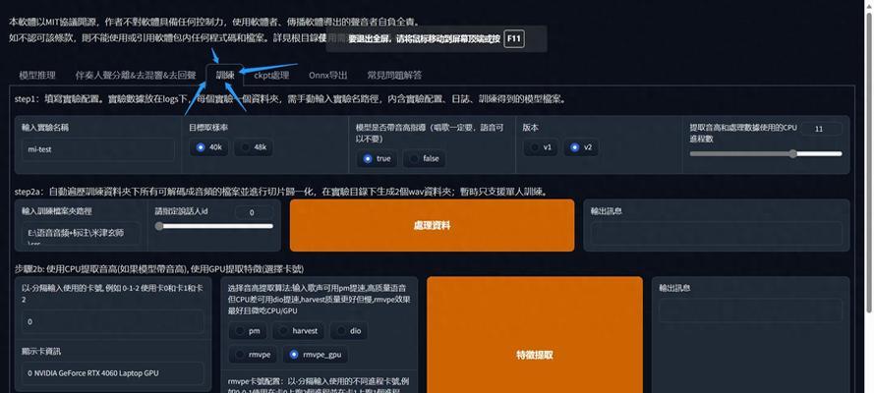Screen dimensions: 874x393
Task: Select the rmvpe pitch extraction algorithm
Action: [253, 355]
